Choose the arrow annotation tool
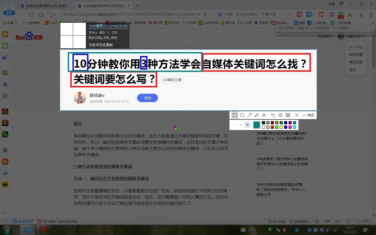376x235 pixels. click(x=249, y=115)
